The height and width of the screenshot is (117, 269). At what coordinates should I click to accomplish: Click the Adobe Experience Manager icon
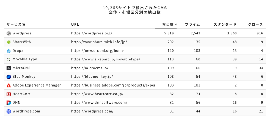[8, 85]
